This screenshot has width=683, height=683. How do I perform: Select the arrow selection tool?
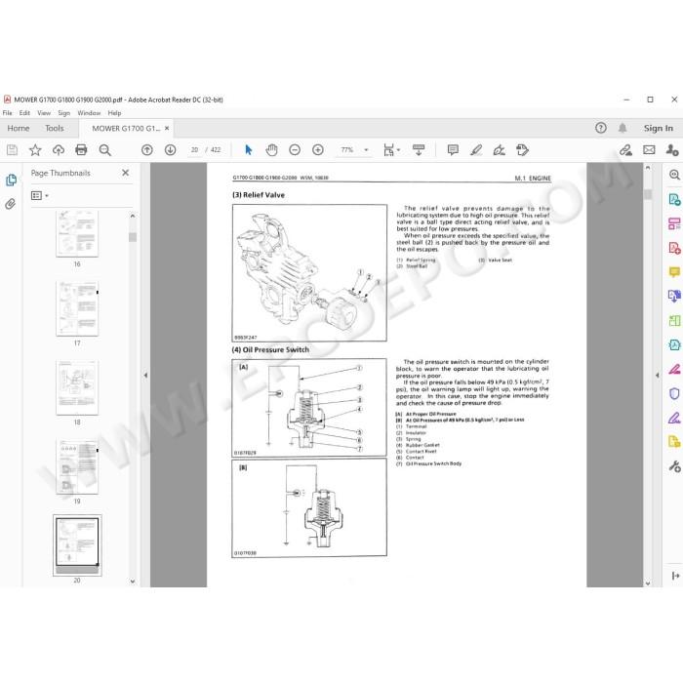[249, 150]
